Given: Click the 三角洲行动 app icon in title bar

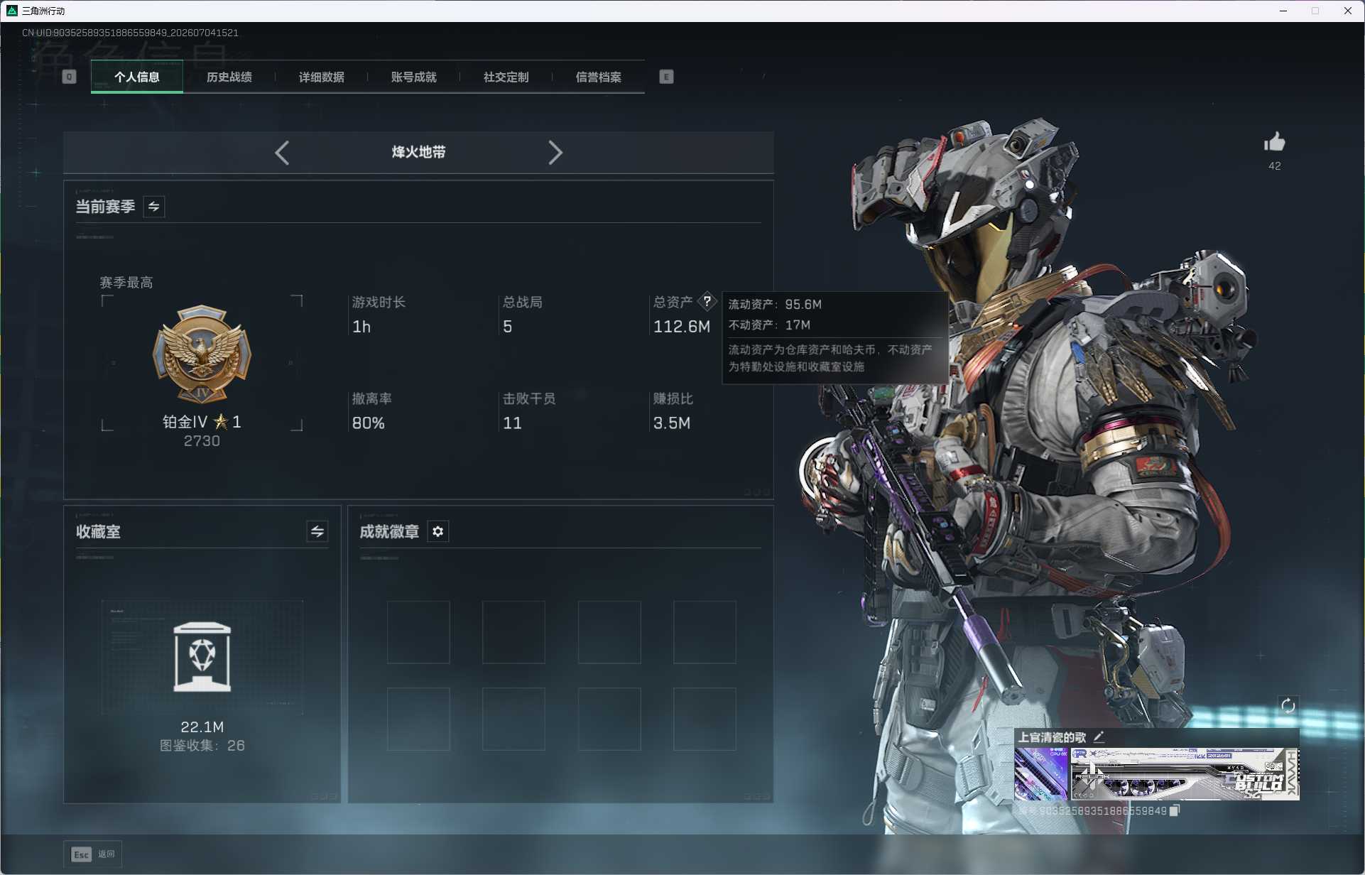Looking at the screenshot, I should [12, 11].
